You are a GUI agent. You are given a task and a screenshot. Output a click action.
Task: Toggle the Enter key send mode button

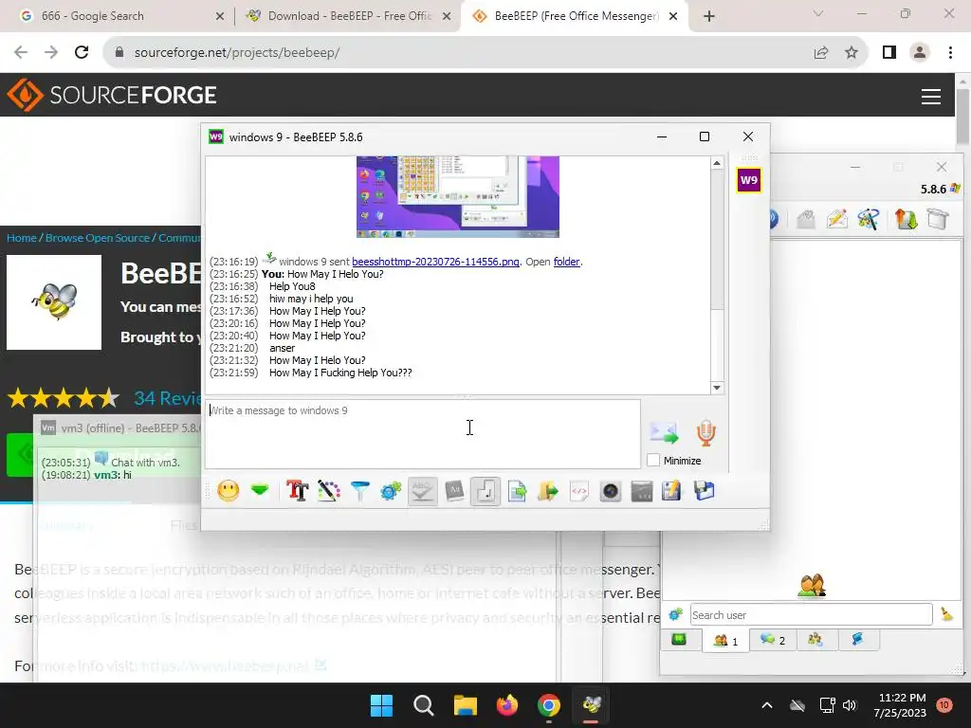point(485,492)
